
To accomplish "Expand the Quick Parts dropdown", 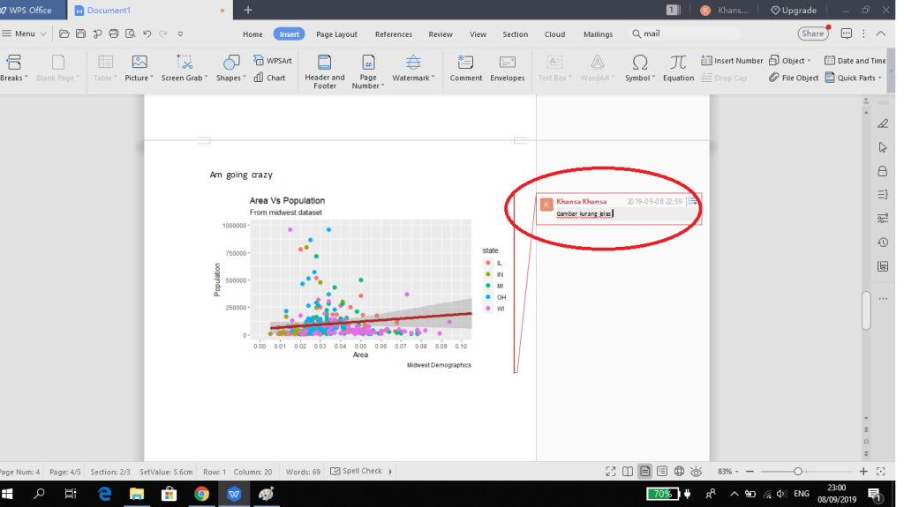I will pos(855,78).
